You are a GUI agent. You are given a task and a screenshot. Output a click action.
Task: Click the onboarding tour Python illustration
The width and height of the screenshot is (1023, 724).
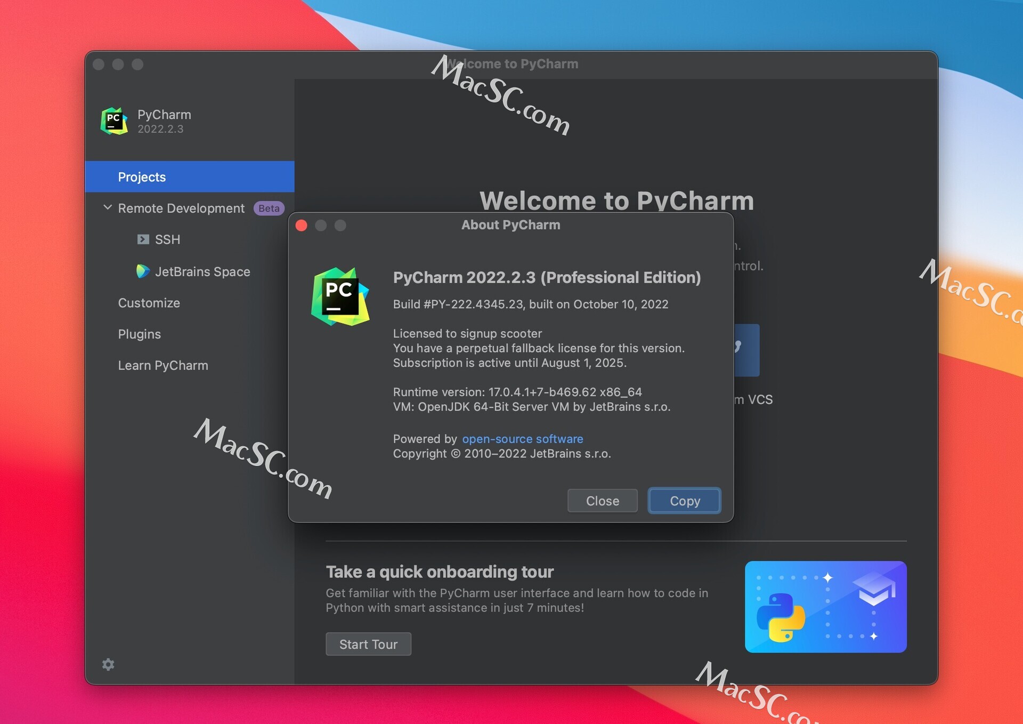click(825, 607)
